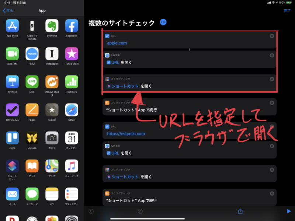
Task: Remove the apple.com URL action
Action: [272, 36]
